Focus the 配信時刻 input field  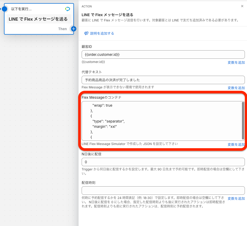pyautogui.click(x=163, y=191)
